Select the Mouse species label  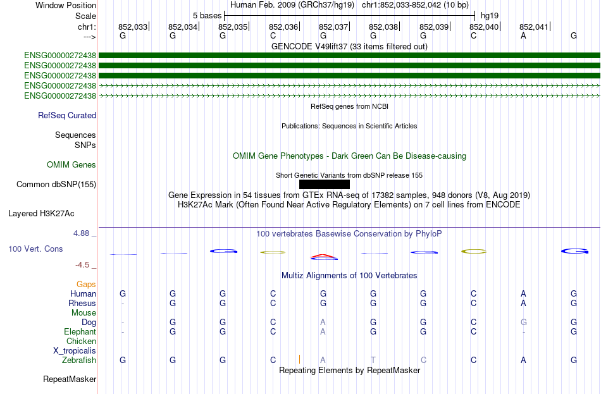click(x=84, y=313)
